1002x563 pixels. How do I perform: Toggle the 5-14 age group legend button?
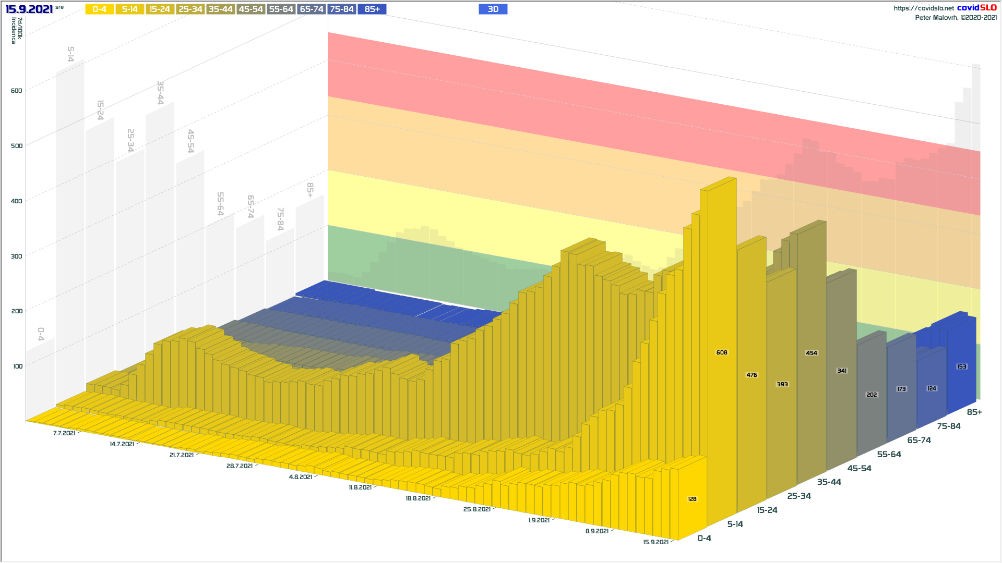(129, 9)
